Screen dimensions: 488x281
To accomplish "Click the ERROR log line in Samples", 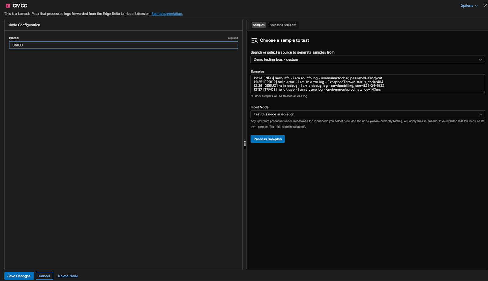I will point(318,82).
